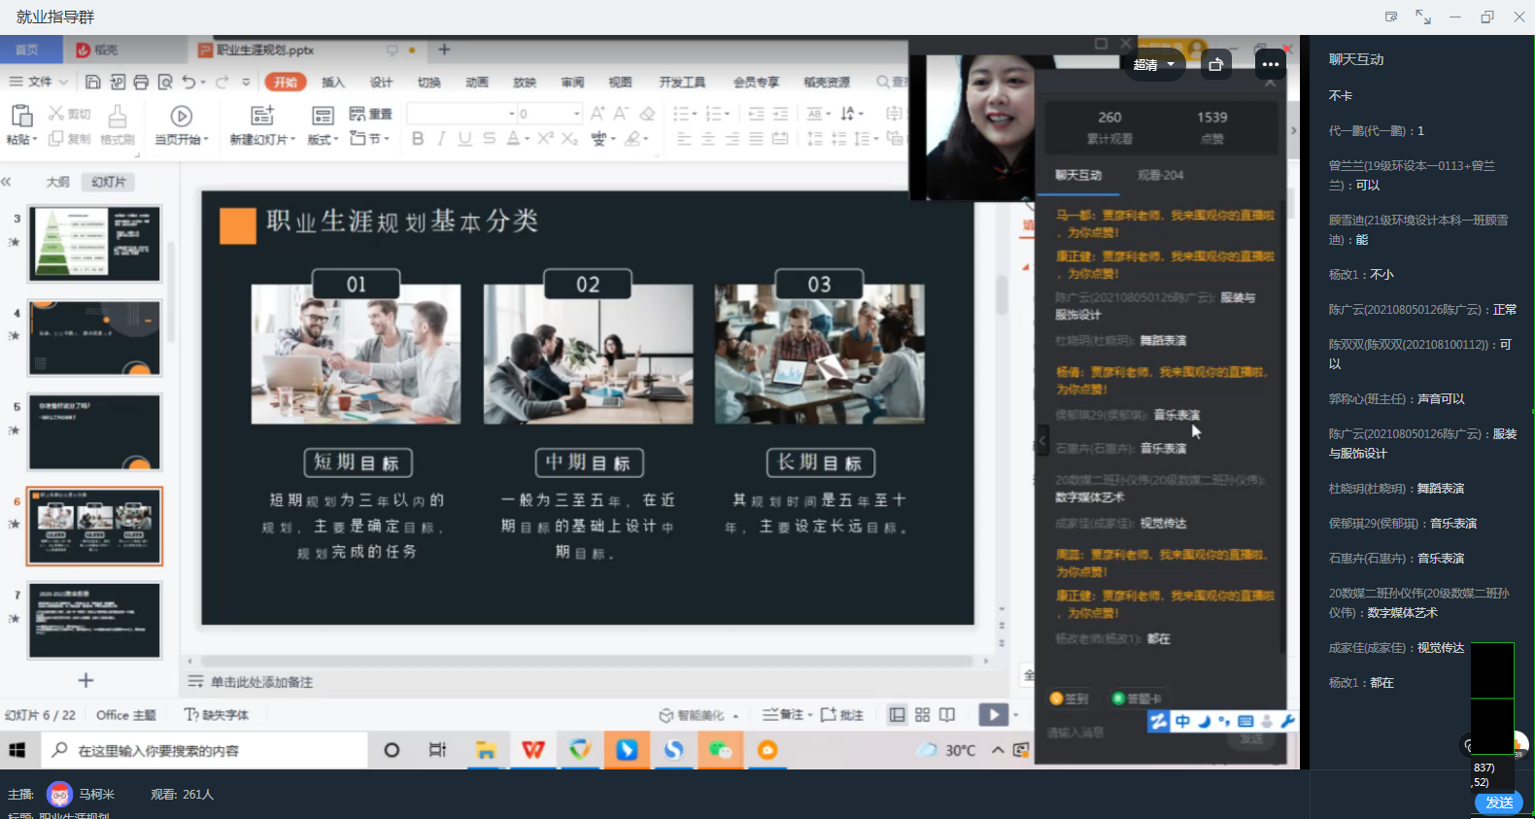
Task: Open WeChat from the Windows taskbar
Action: click(720, 750)
